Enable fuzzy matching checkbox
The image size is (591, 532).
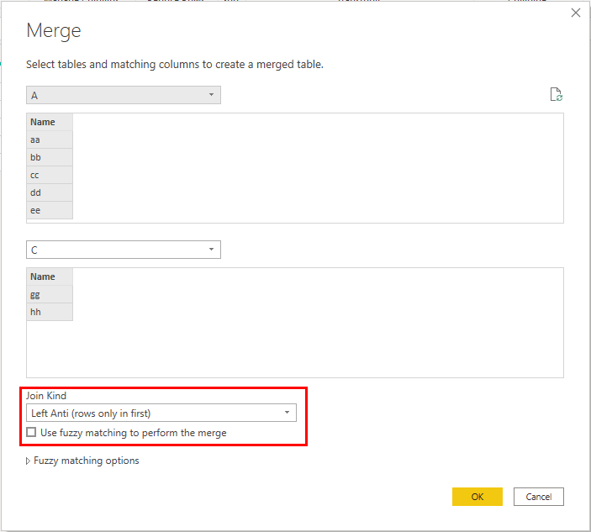(x=31, y=432)
